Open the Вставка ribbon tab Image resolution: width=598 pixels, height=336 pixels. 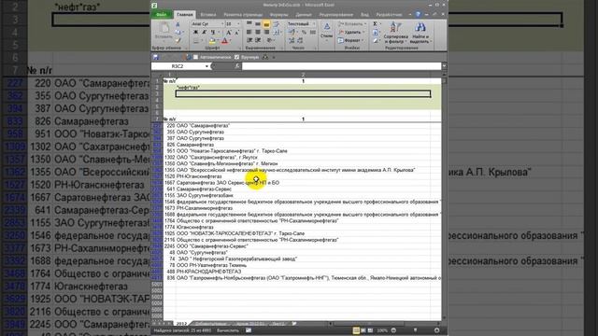tap(208, 15)
